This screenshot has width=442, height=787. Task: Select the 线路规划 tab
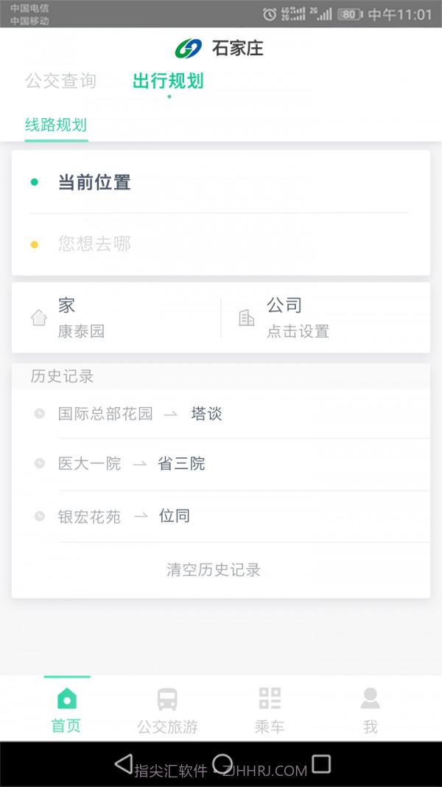56,125
